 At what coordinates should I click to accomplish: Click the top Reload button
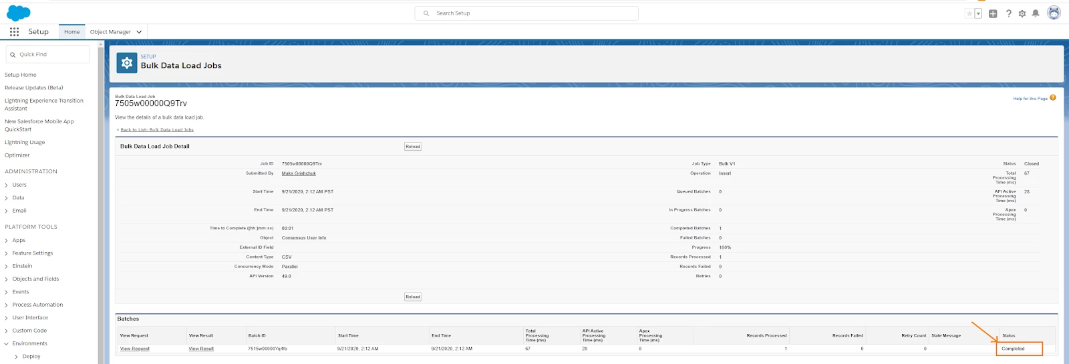(413, 146)
